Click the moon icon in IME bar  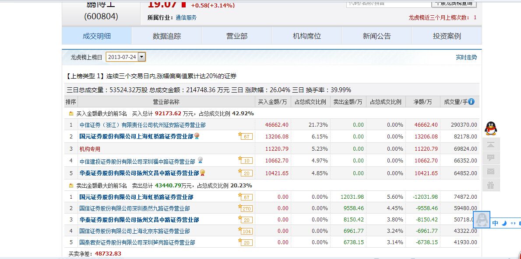(504, 223)
